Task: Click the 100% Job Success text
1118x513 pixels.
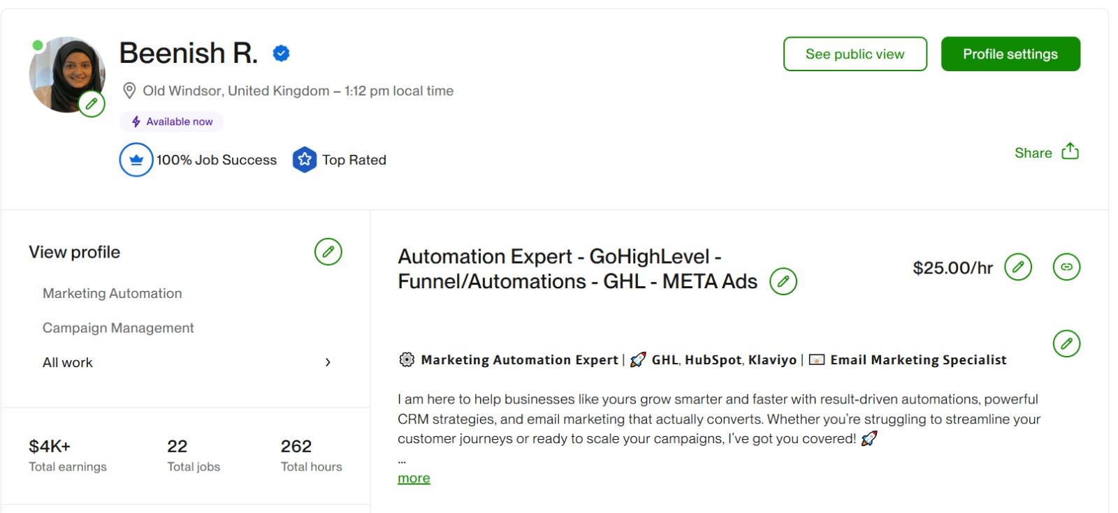Action: click(x=217, y=160)
